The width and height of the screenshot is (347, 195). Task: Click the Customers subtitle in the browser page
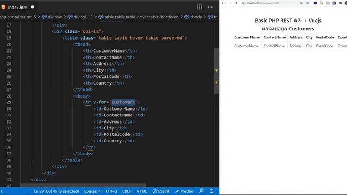[301, 29]
